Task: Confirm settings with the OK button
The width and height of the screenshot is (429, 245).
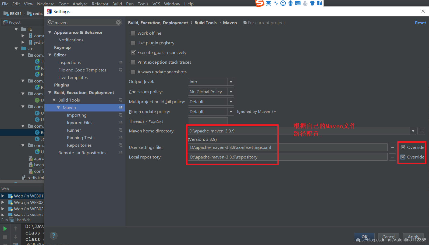Action: [x=364, y=237]
